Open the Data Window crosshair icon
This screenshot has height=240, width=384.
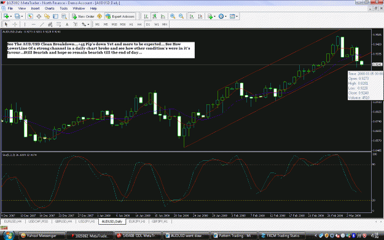click(39, 17)
